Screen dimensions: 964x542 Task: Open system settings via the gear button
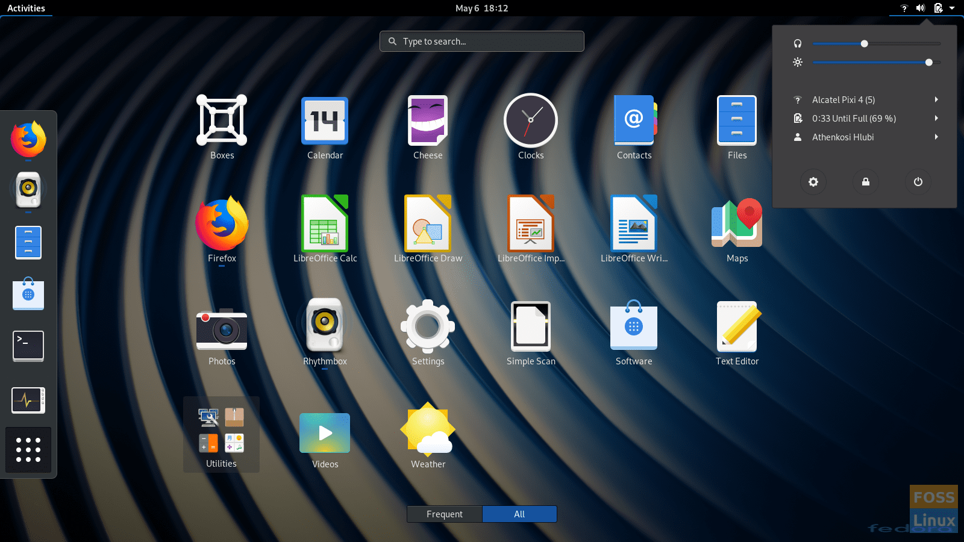(813, 182)
